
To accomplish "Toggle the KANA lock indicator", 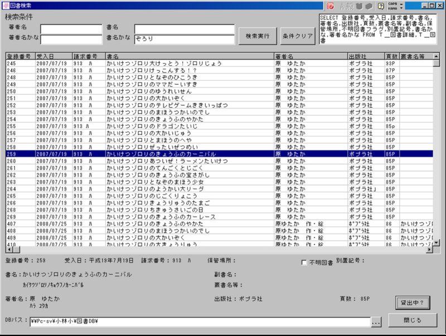I will [392, 8].
